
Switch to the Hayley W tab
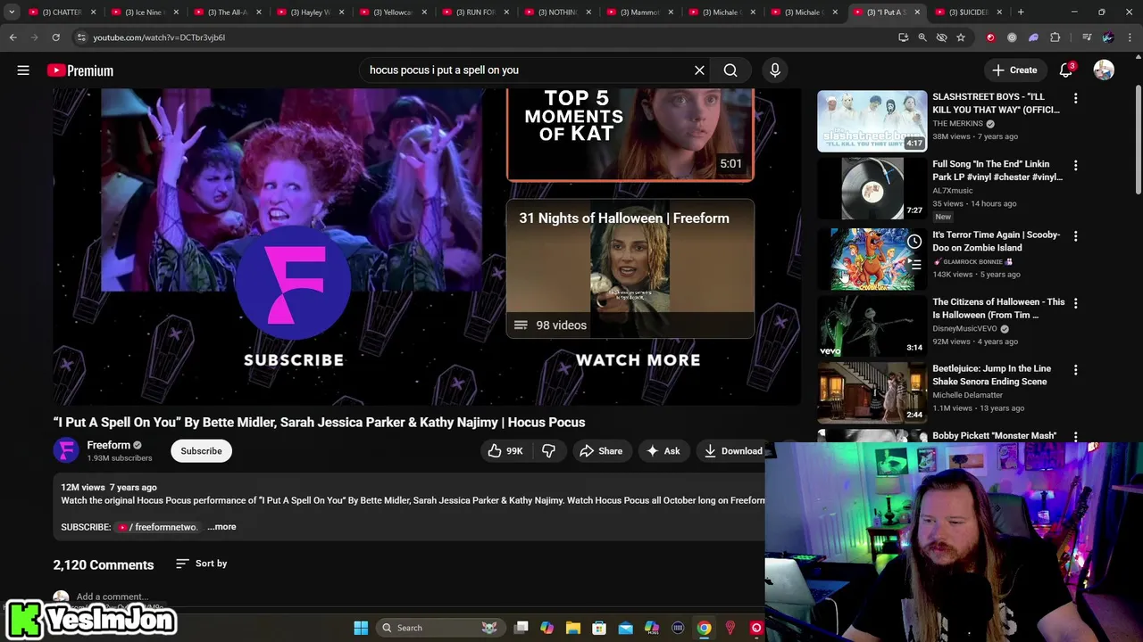click(311, 12)
